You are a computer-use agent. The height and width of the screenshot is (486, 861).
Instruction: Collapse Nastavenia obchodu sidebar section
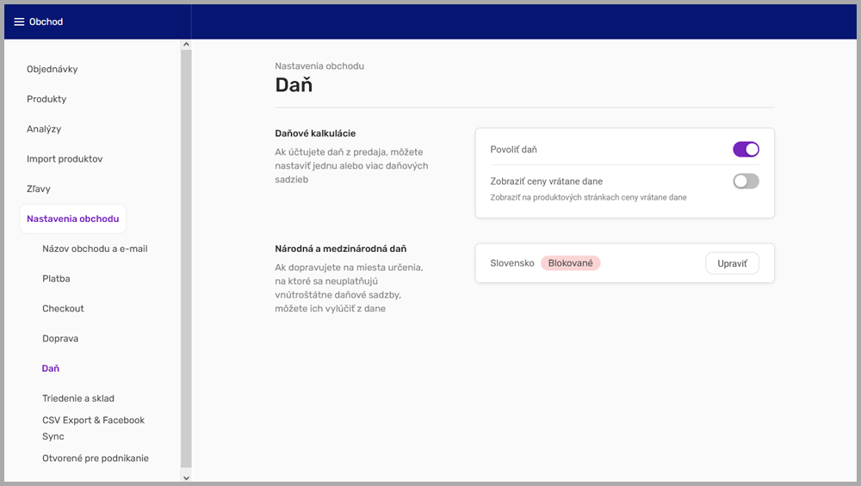73,218
